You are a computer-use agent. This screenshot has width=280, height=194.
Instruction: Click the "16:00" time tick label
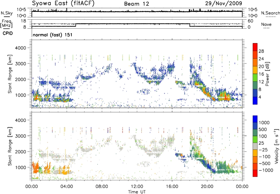tap(172, 187)
